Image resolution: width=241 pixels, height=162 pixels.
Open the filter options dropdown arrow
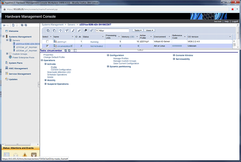tap(97, 31)
